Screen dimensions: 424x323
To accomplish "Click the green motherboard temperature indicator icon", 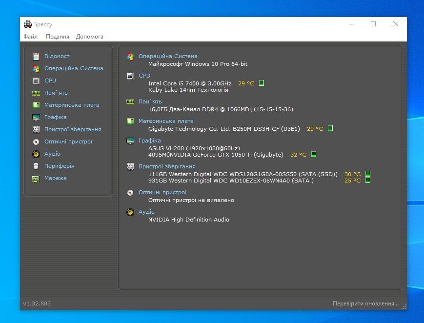I will click(330, 128).
